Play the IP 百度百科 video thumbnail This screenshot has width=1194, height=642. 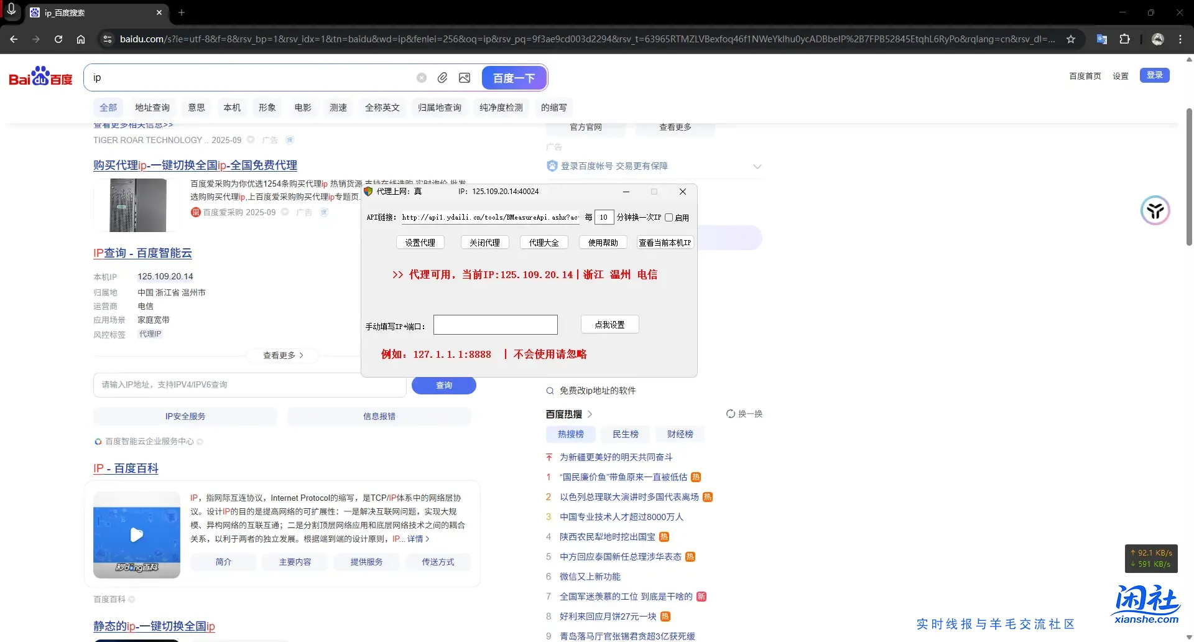pyautogui.click(x=136, y=534)
